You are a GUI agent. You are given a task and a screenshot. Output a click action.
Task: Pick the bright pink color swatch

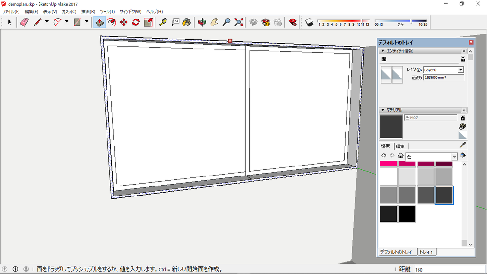(x=389, y=164)
